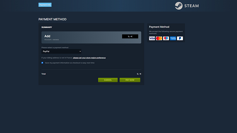The height and width of the screenshot is (133, 237).
Task: Click the Maestro card icon
Action: [166, 38]
